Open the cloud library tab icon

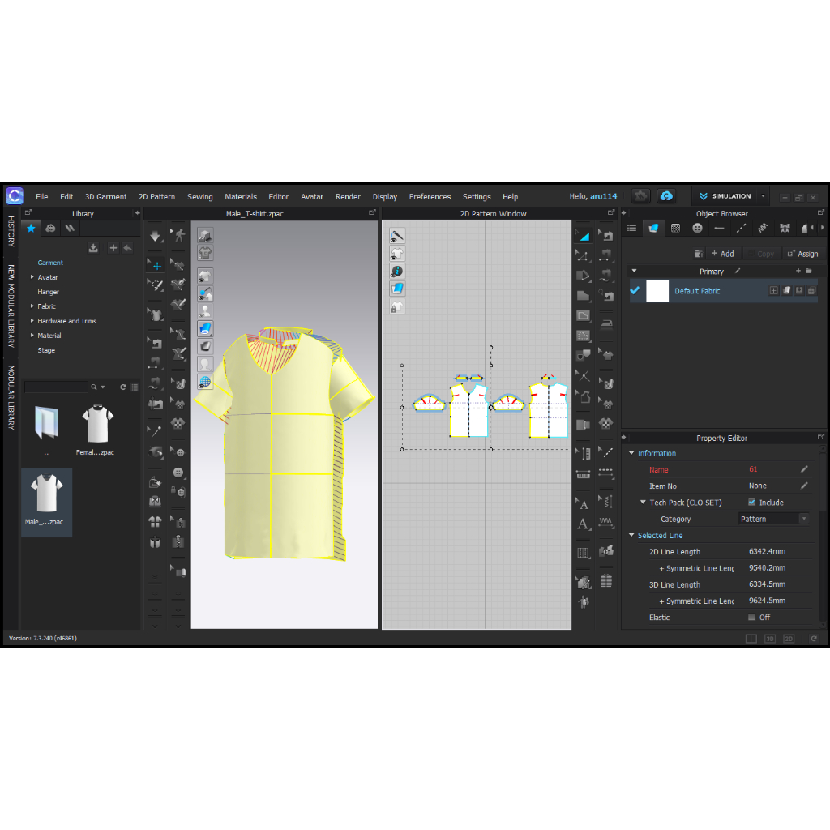(x=50, y=228)
